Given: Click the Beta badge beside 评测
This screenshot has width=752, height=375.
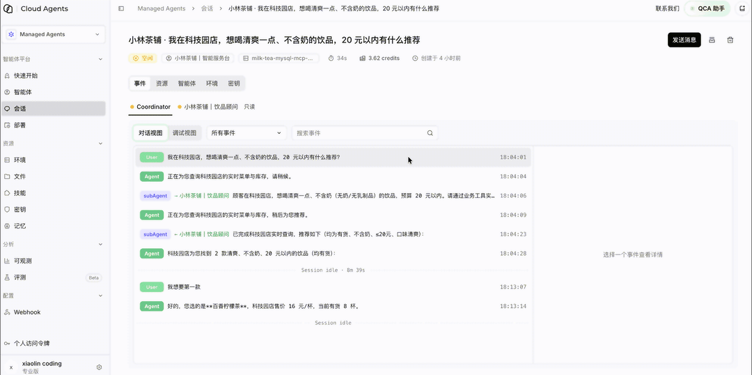Looking at the screenshot, I should pos(93,277).
